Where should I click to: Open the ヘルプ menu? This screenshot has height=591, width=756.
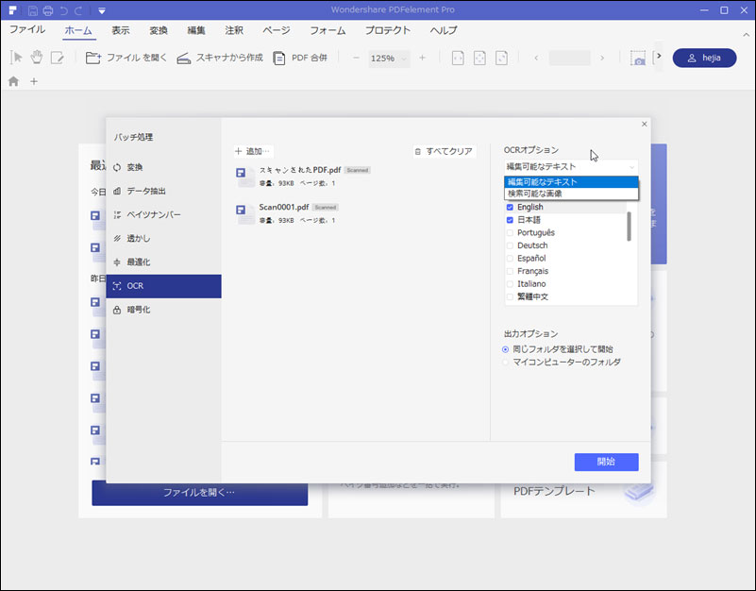[444, 30]
